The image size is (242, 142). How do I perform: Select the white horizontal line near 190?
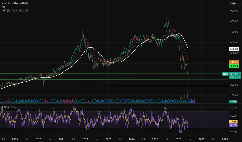click(114, 86)
